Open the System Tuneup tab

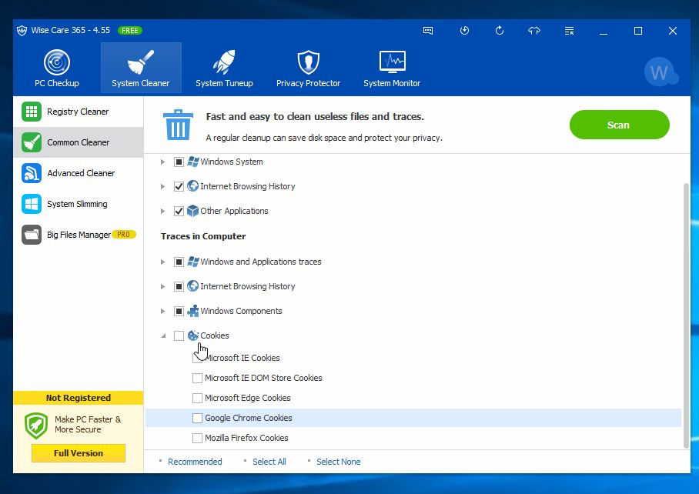pos(224,68)
